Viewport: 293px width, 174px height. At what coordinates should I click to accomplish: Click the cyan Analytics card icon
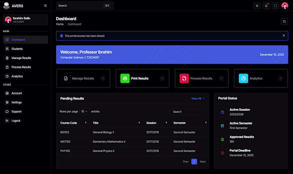click(243, 78)
